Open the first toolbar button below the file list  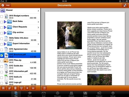(x=3, y=88)
